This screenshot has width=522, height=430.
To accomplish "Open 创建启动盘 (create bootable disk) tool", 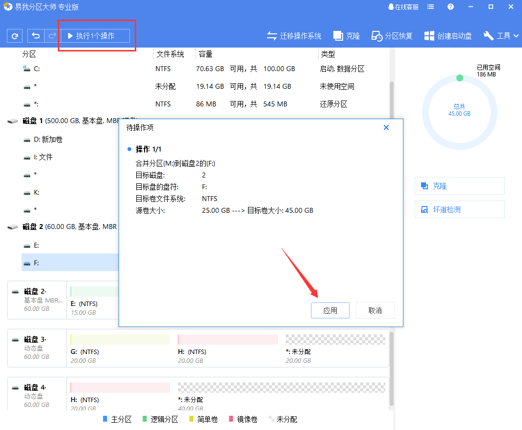I will coord(447,35).
